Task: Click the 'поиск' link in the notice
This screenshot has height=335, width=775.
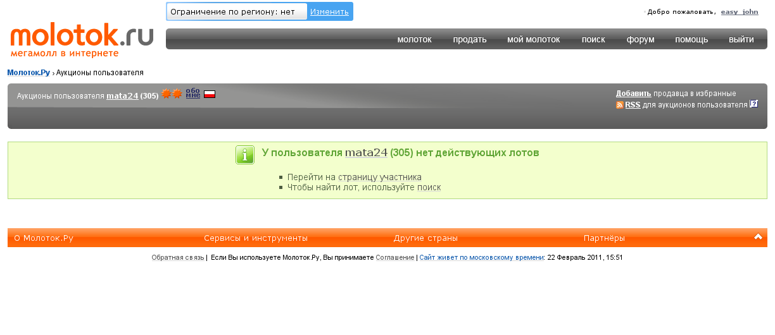Action: pos(429,188)
